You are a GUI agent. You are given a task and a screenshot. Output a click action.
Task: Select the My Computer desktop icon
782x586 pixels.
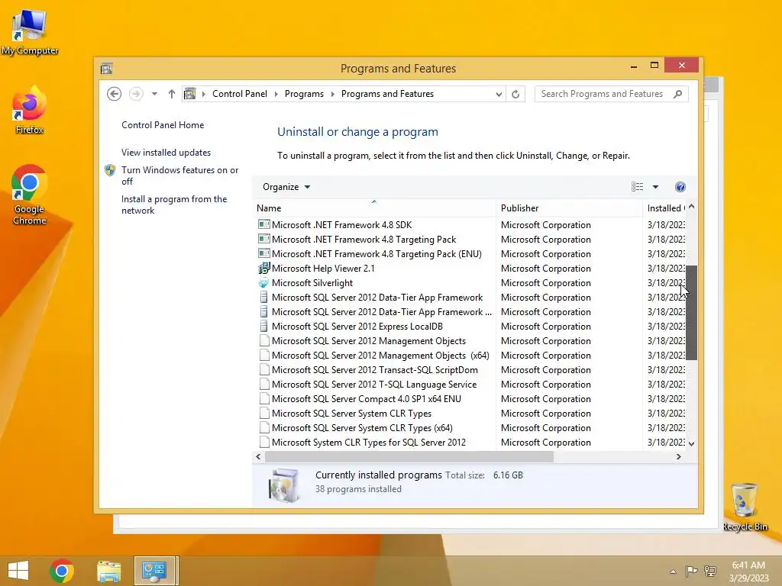coord(30,32)
